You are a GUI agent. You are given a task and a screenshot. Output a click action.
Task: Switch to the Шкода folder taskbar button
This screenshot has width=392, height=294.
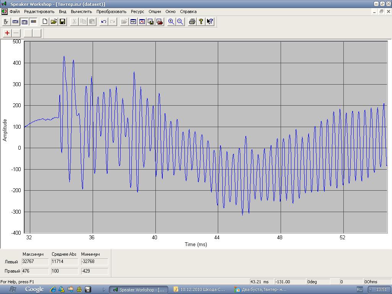[x=199, y=289]
